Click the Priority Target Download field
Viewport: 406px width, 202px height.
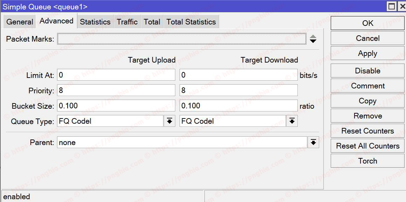(x=238, y=90)
